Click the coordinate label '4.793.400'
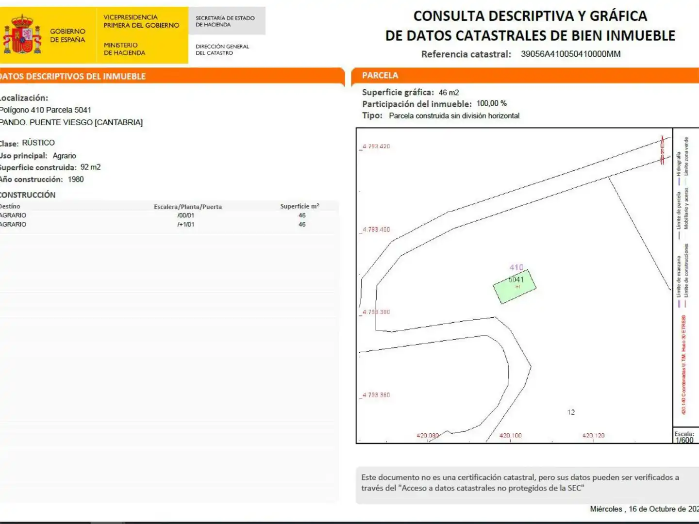This screenshot has height=524, width=699. point(376,229)
